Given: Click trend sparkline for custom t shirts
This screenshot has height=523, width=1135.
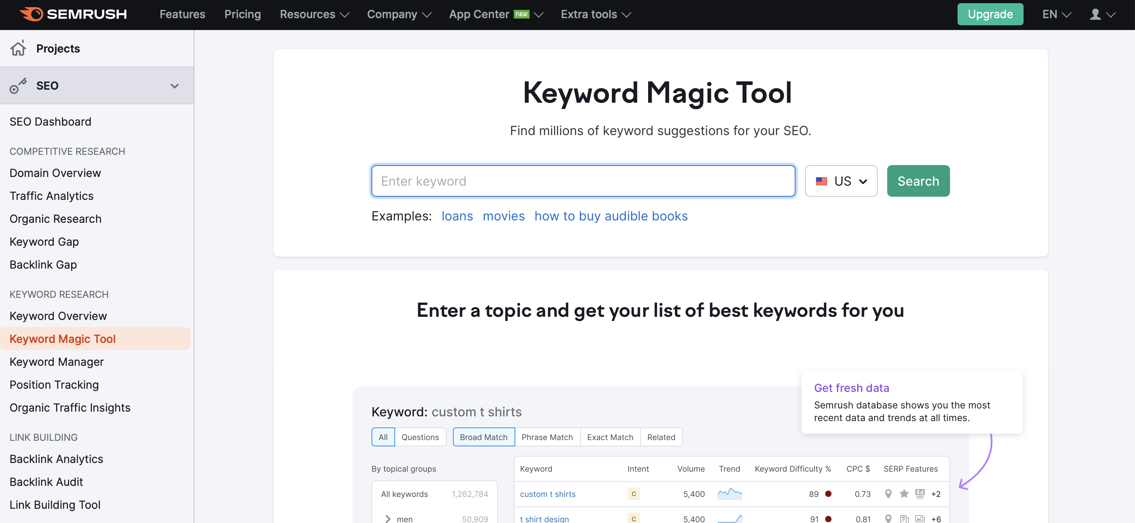Looking at the screenshot, I should 730,493.
